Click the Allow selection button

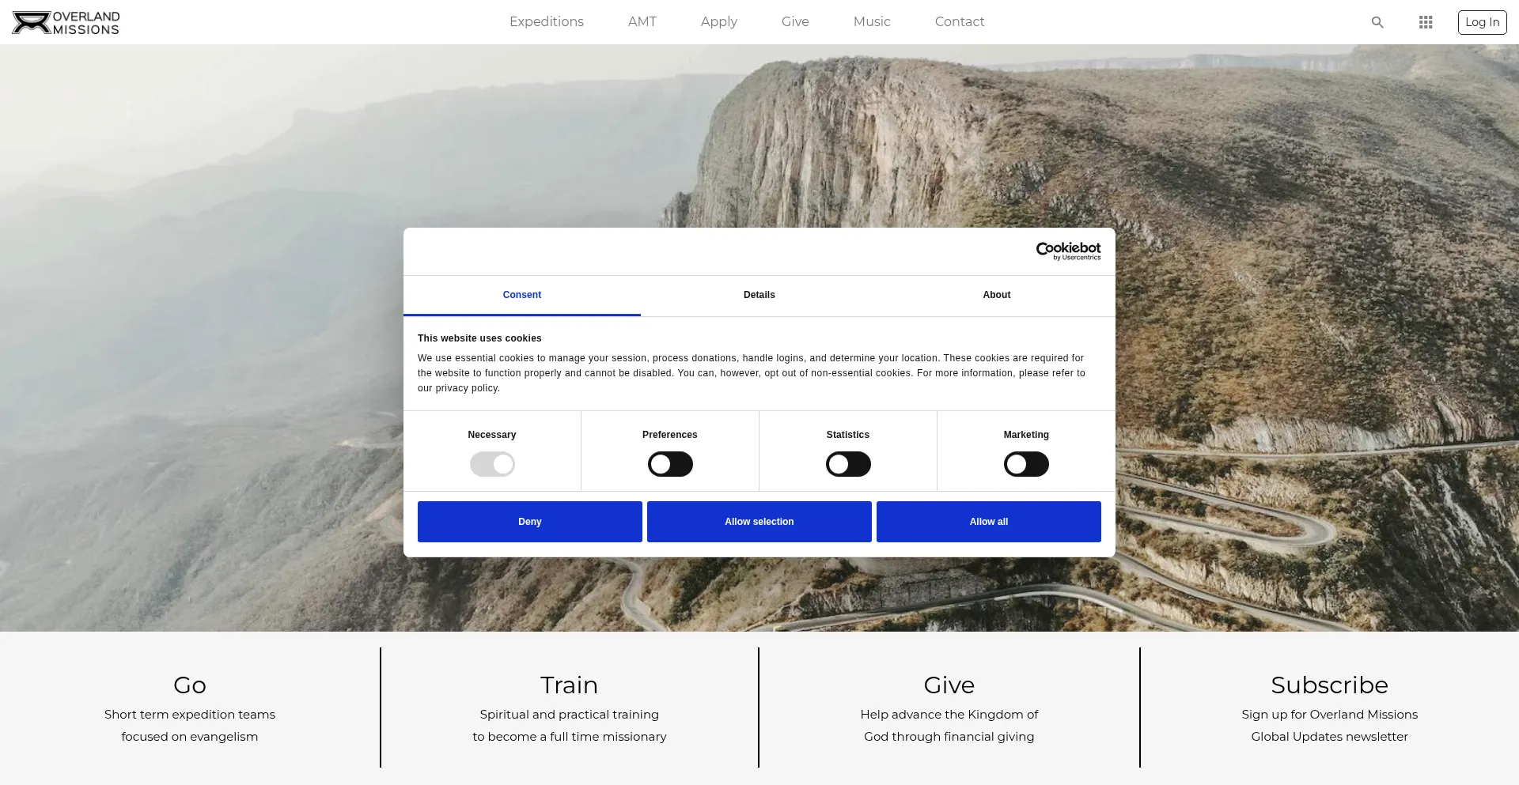tap(759, 522)
